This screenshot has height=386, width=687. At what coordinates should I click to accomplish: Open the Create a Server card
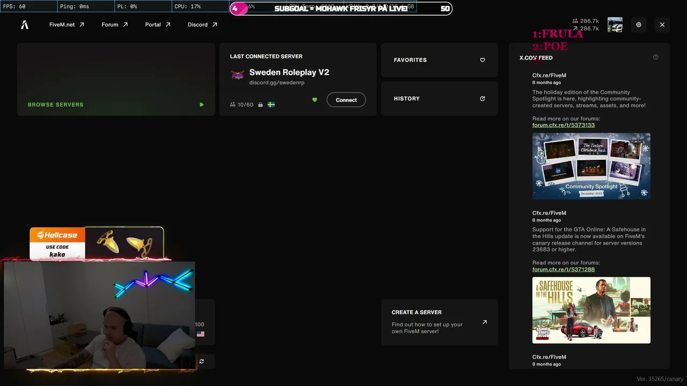pos(440,322)
